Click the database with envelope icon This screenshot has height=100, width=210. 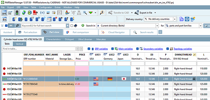(32, 19)
